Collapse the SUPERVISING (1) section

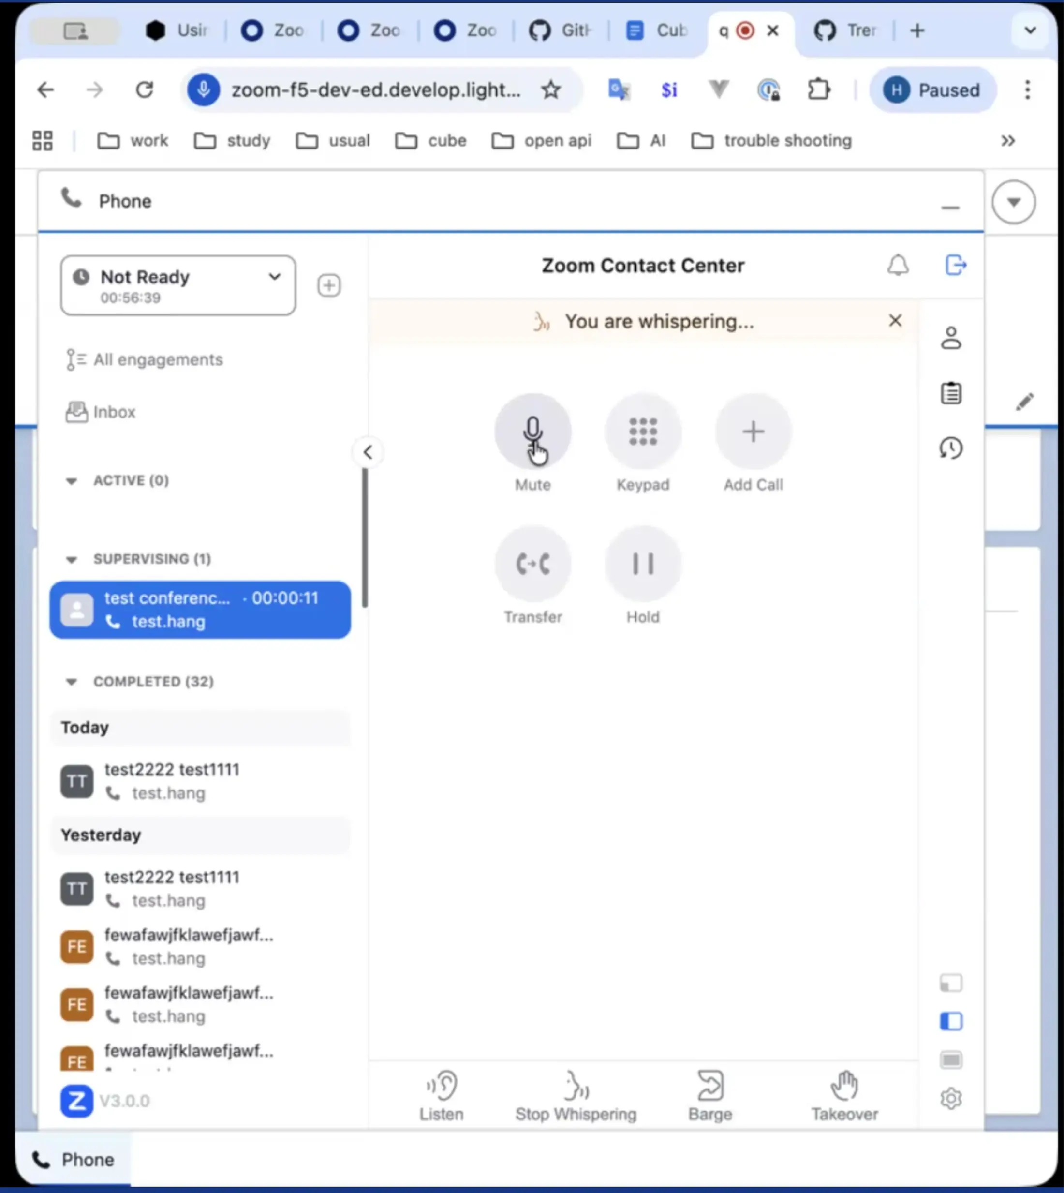[x=71, y=559]
